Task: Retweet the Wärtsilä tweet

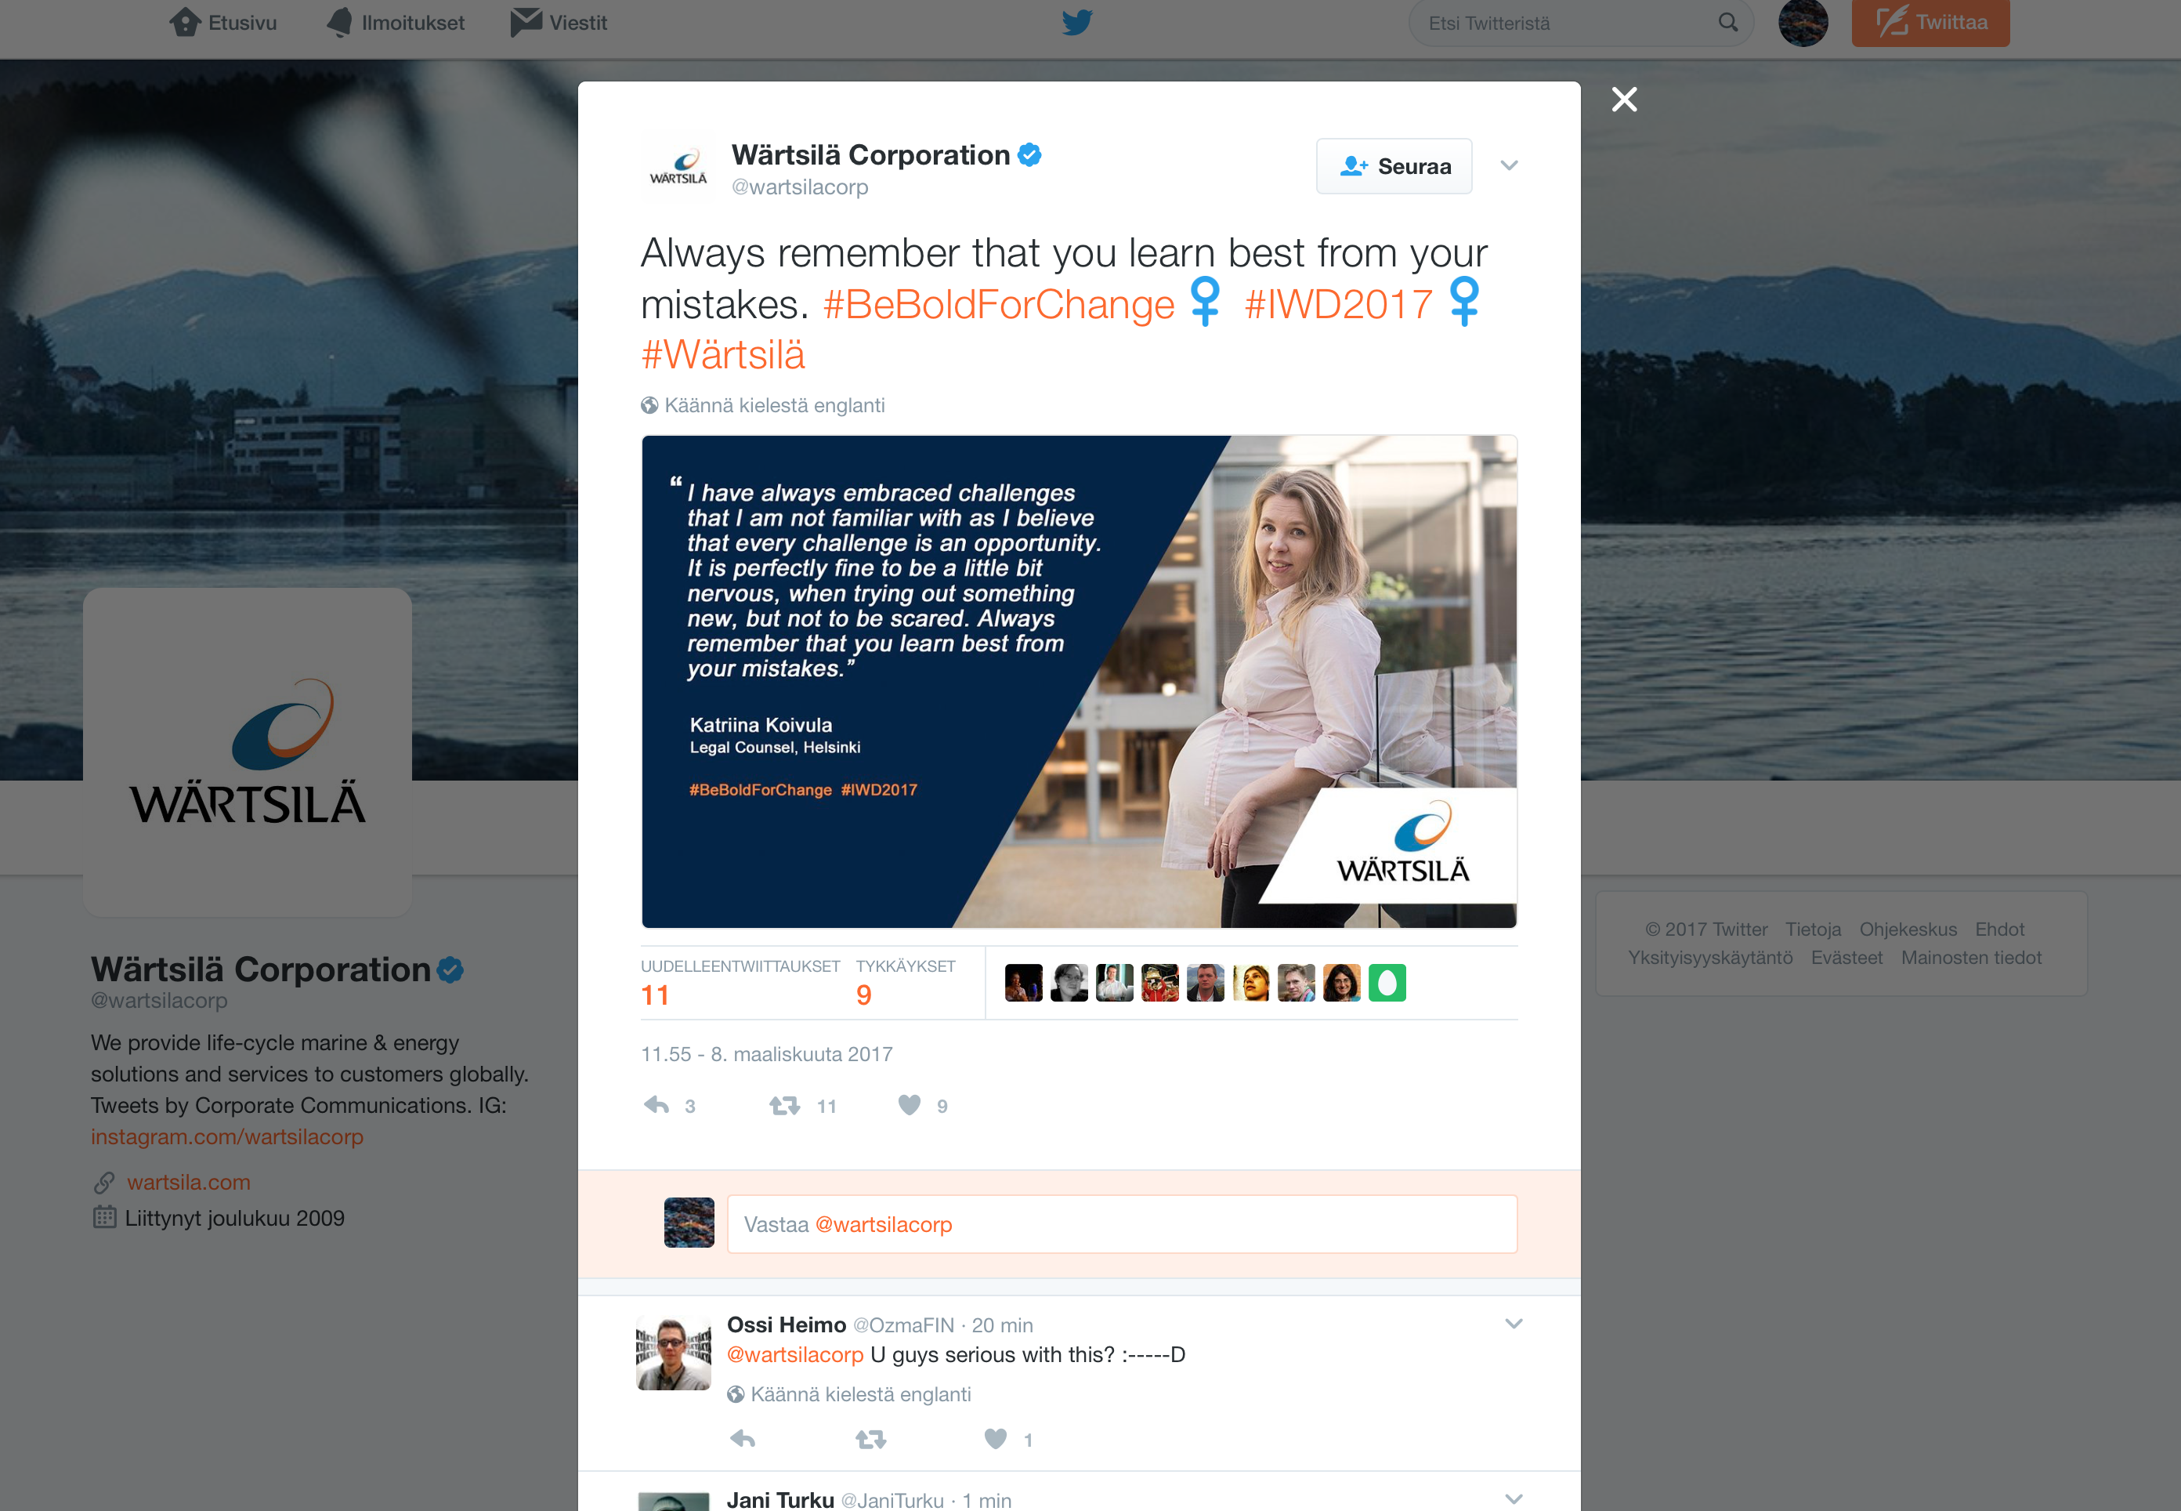Action: [x=784, y=1105]
